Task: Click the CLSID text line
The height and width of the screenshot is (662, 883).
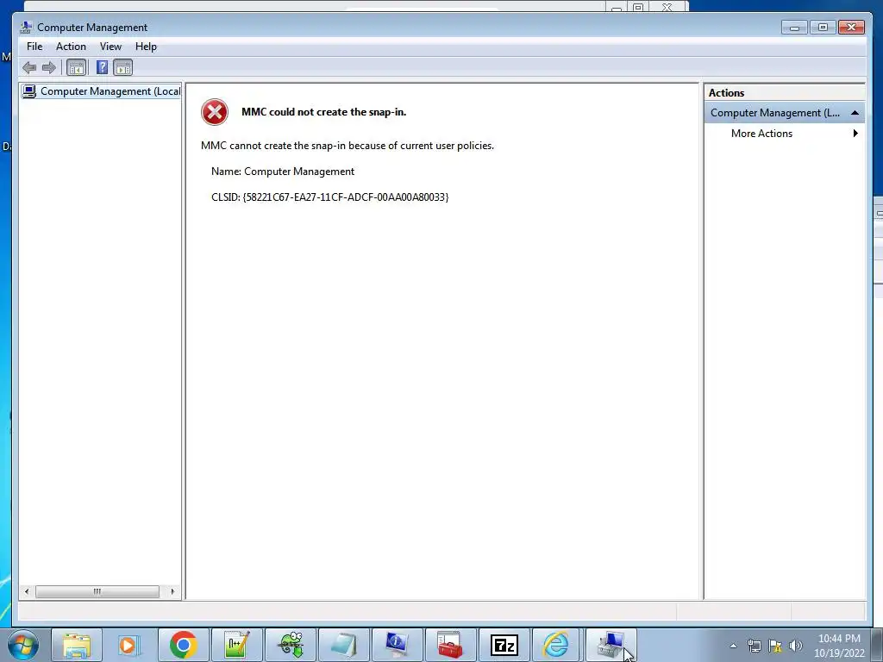Action: coord(329,197)
